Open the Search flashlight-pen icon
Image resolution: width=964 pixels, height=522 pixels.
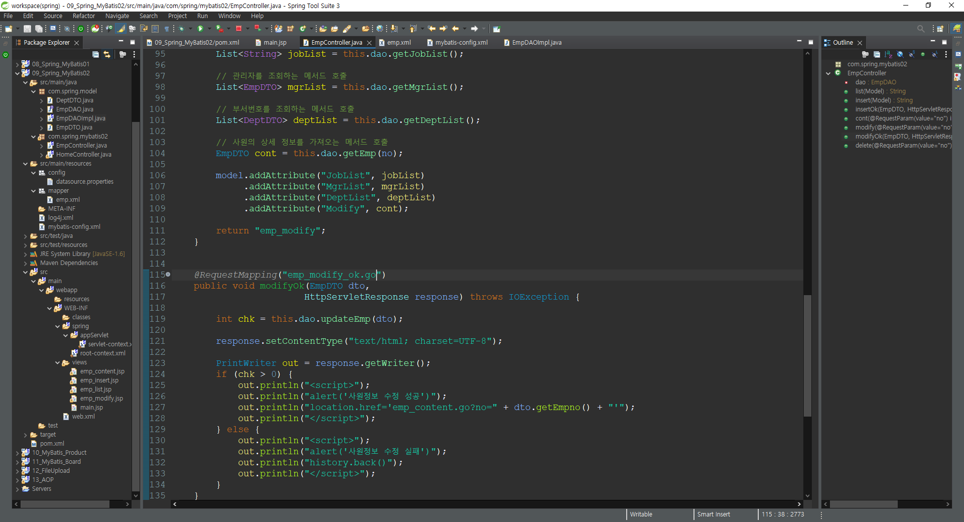click(347, 29)
